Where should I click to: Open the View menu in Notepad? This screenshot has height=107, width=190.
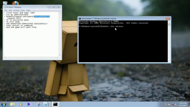click(23, 10)
